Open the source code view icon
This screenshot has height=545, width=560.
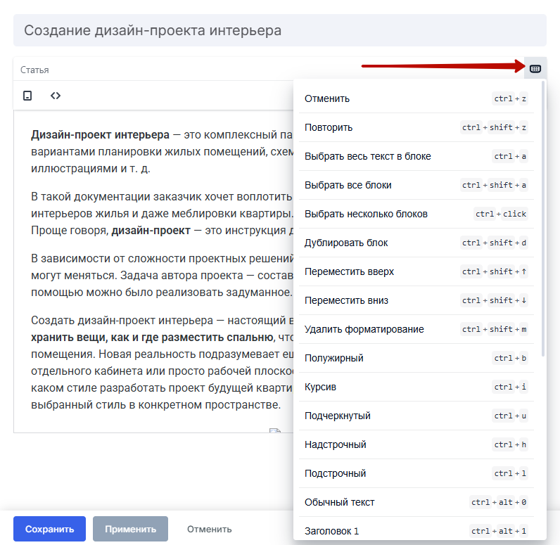56,96
